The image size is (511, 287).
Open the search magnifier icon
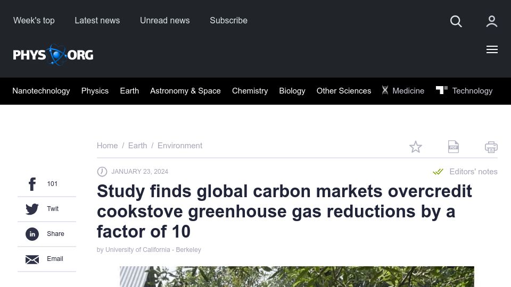click(456, 21)
